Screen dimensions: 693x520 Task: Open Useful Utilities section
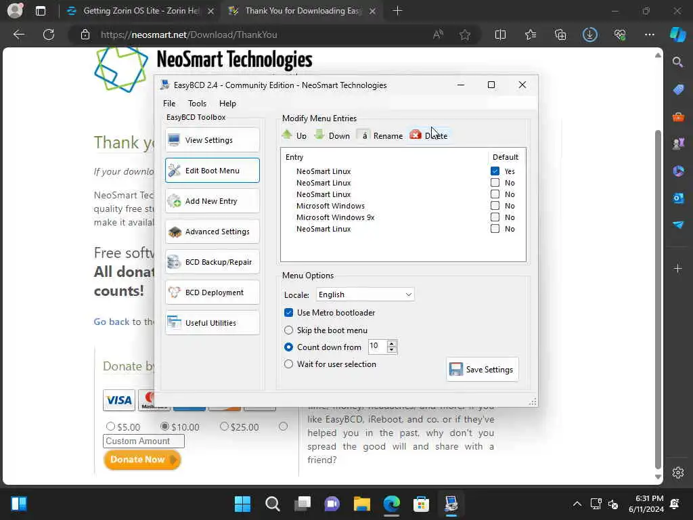212,323
